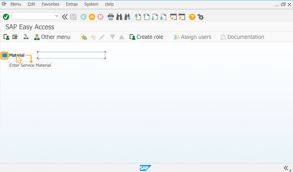Click the Save floppy disk icon
This screenshot has height=172, width=293.
click(73, 17)
